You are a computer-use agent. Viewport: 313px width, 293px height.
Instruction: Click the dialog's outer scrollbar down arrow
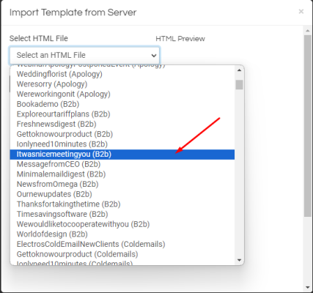[x=308, y=287]
